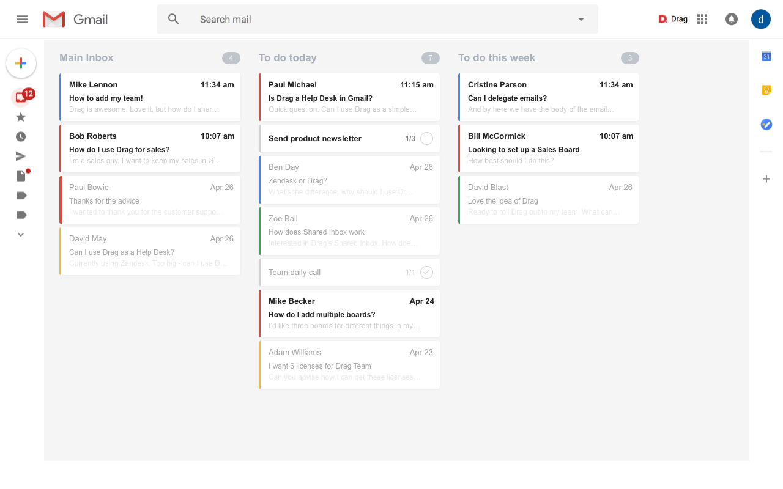Open Sent mail folder
The width and height of the screenshot is (783, 489).
click(x=21, y=156)
